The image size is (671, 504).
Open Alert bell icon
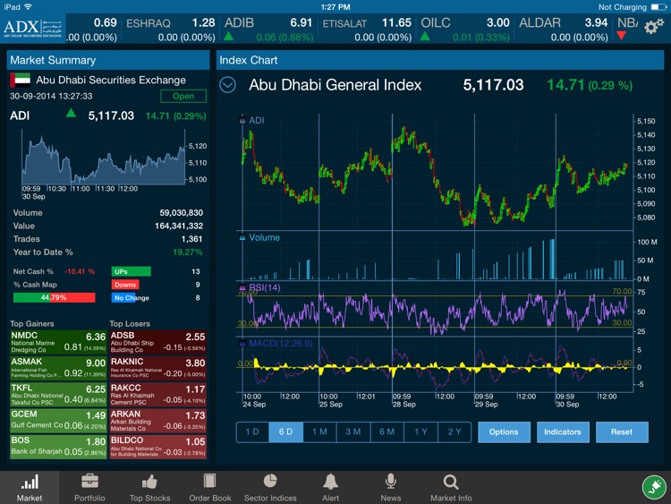pos(330,482)
